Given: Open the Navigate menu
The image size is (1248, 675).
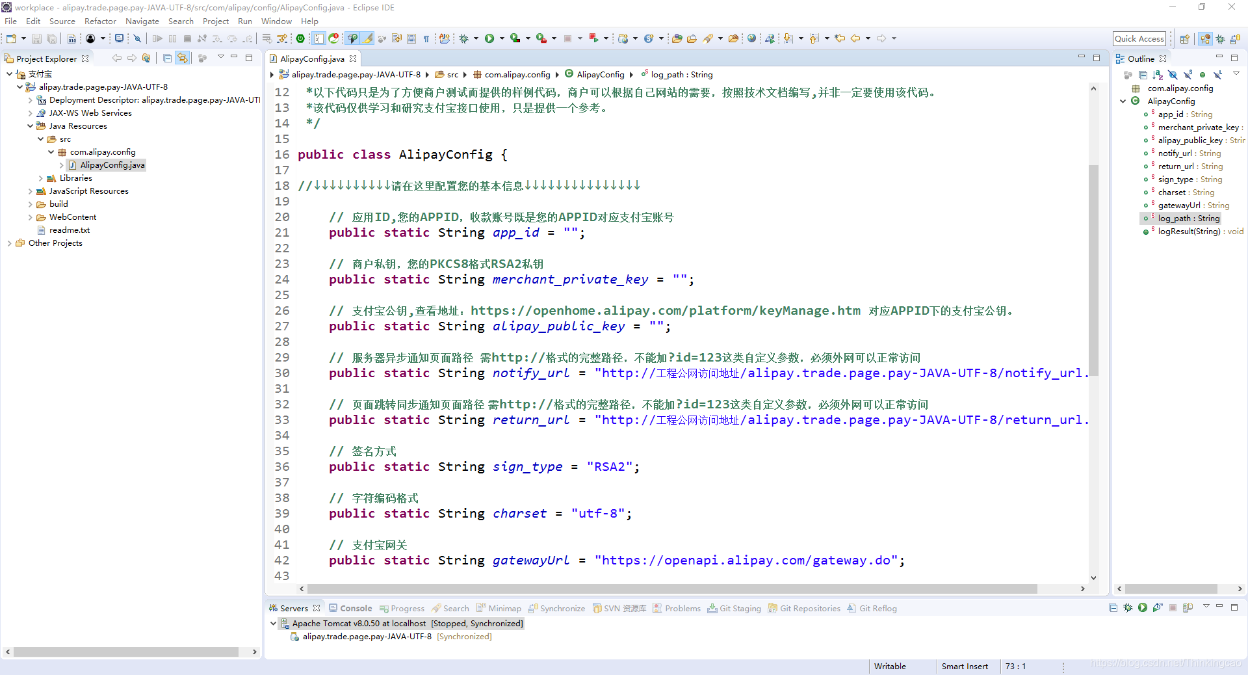Looking at the screenshot, I should (142, 21).
